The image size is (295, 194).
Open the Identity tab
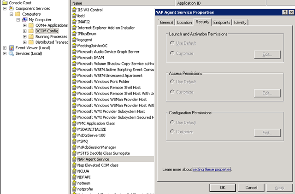[x=240, y=22]
